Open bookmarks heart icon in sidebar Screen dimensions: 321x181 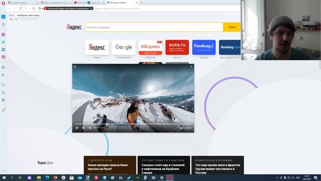pyautogui.click(x=4, y=85)
